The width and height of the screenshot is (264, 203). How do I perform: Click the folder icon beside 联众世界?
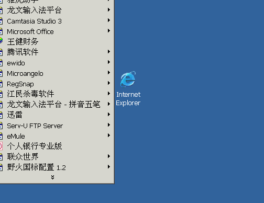pyautogui.click(x=1, y=157)
